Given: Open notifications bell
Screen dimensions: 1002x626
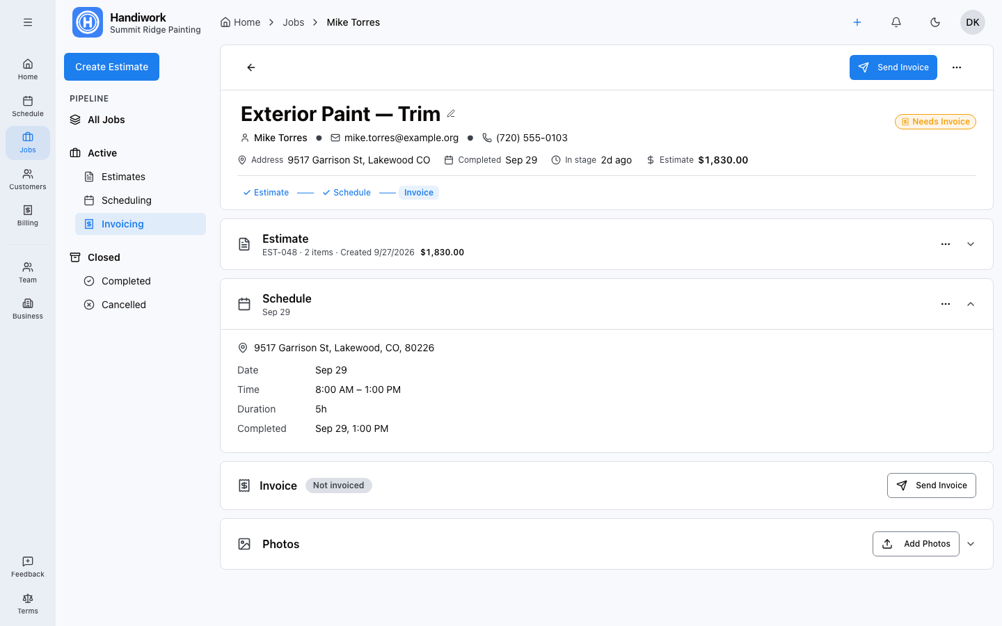Looking at the screenshot, I should (x=896, y=22).
